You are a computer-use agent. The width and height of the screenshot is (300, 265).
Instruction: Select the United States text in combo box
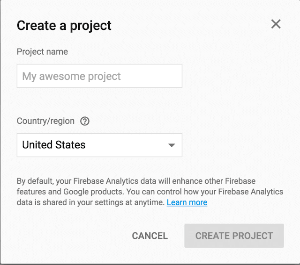[x=54, y=144]
